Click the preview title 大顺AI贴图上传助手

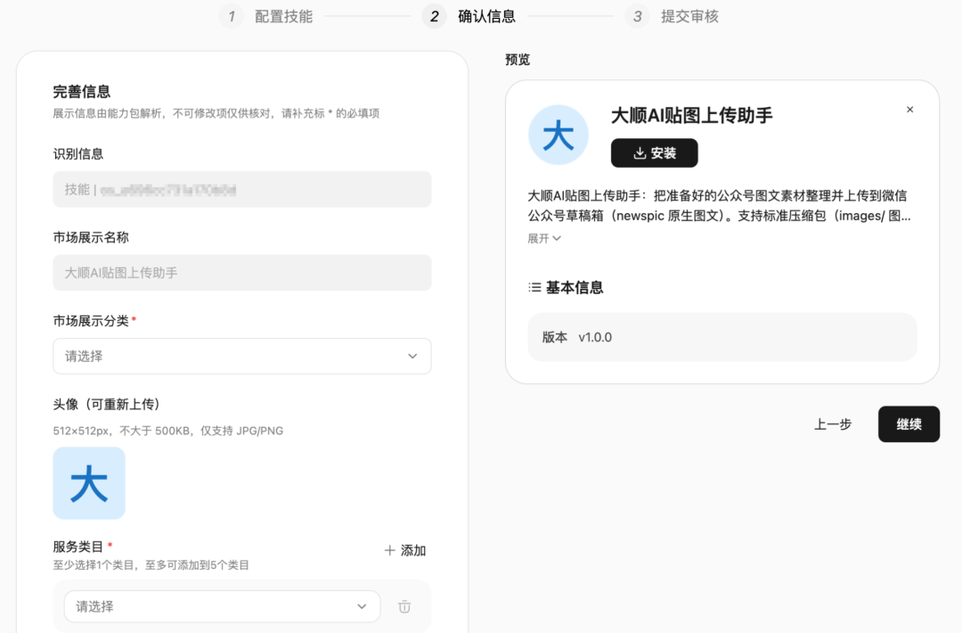(x=691, y=115)
